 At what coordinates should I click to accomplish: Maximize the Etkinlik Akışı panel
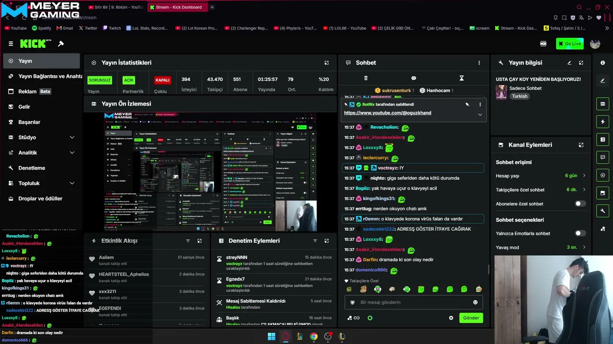(x=200, y=241)
